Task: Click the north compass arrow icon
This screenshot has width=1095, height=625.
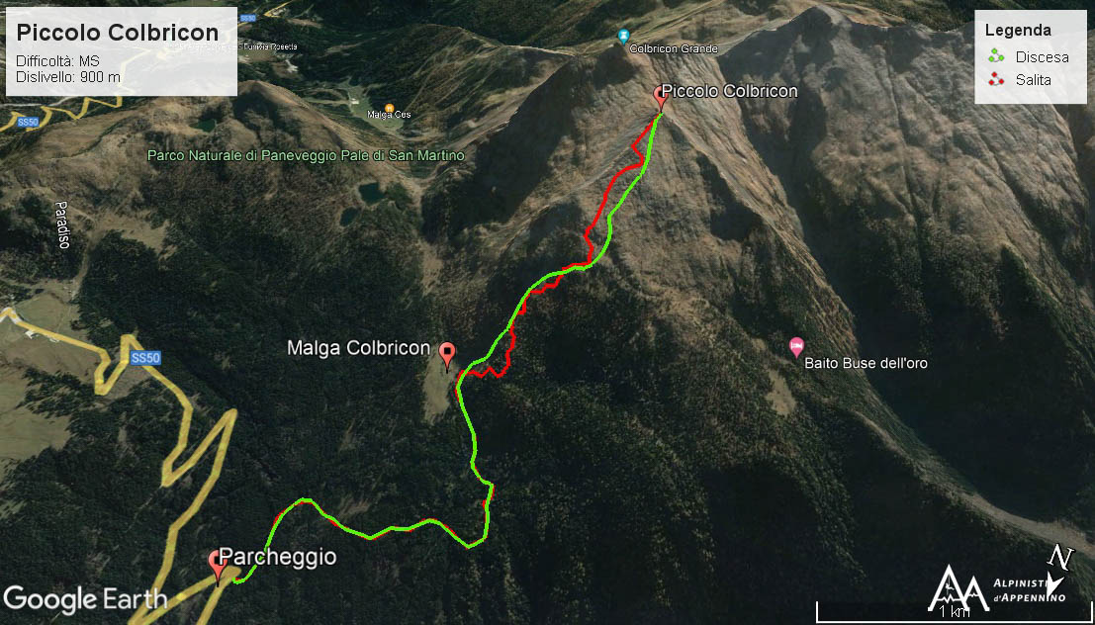Action: click(1059, 569)
